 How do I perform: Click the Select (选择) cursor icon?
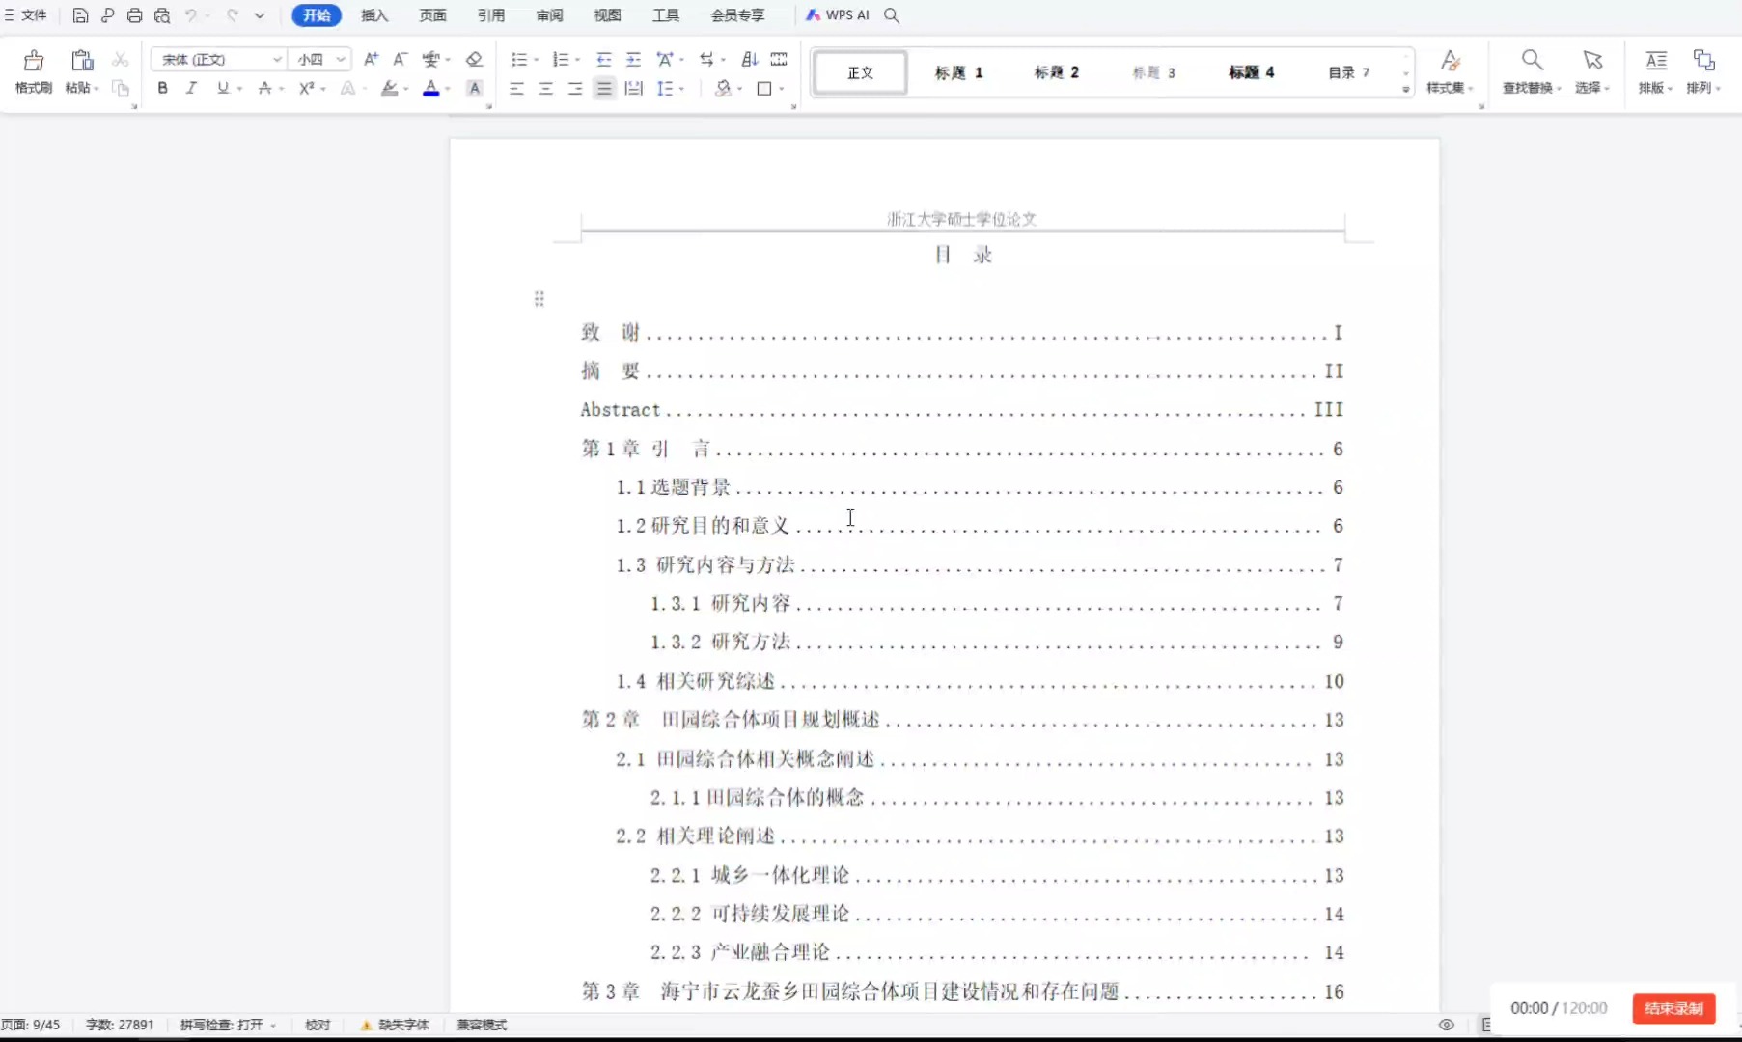pyautogui.click(x=1592, y=61)
